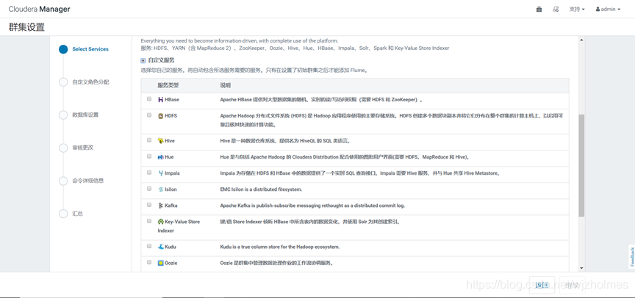Click the Oozie service icon

160,263
